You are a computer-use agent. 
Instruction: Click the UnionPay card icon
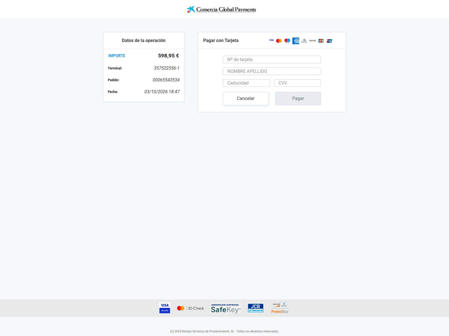point(329,41)
